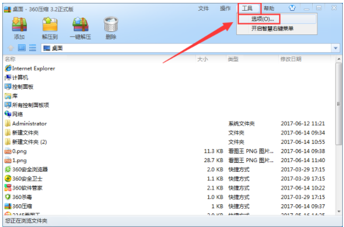Image resolution: width=344 pixels, height=227 pixels.
Task: Click the file list vertical scrollbar thumb
Action: click(x=339, y=104)
